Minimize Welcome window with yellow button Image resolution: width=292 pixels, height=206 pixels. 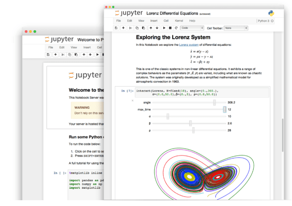[30, 32]
